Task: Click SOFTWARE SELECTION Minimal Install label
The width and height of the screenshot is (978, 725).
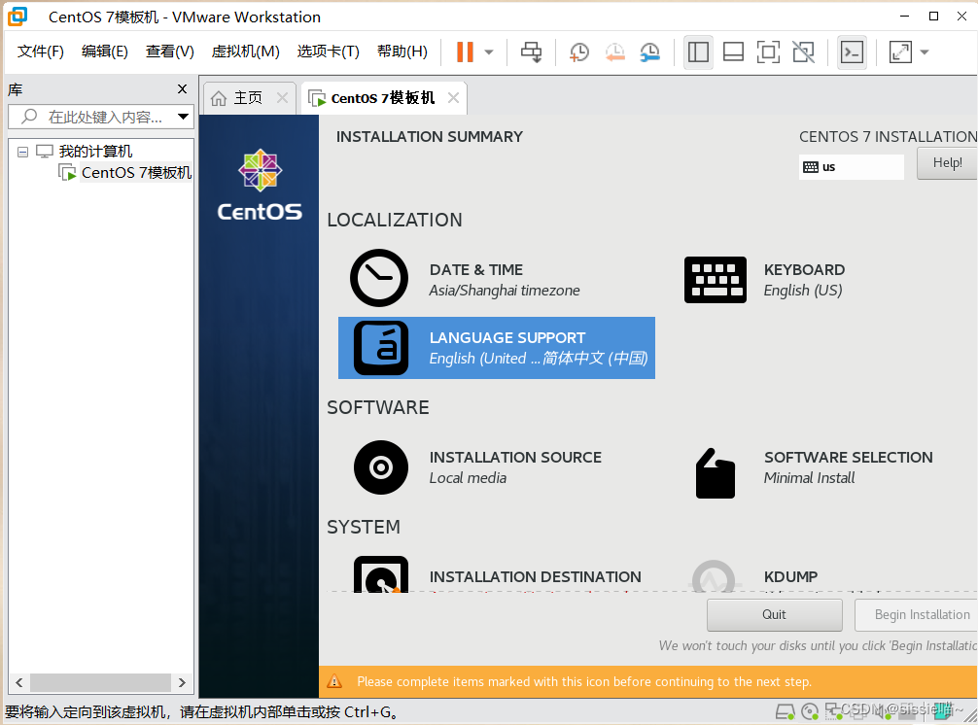Action: click(849, 467)
